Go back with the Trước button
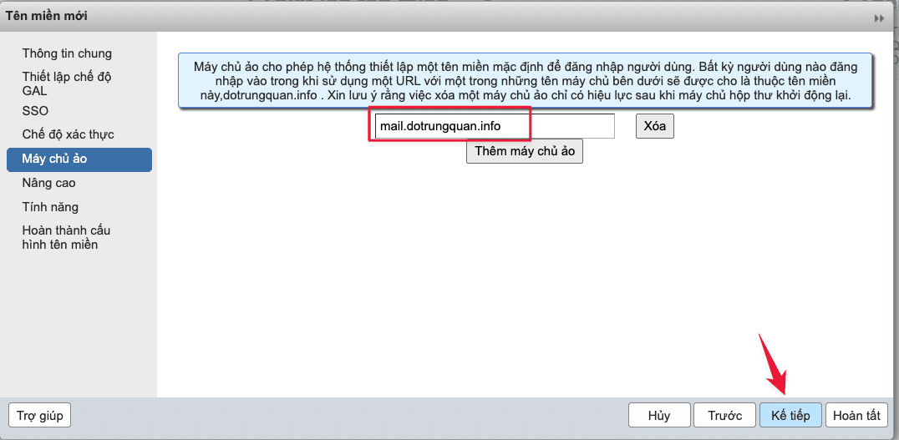Screen dimensions: 899x440 tap(724, 415)
